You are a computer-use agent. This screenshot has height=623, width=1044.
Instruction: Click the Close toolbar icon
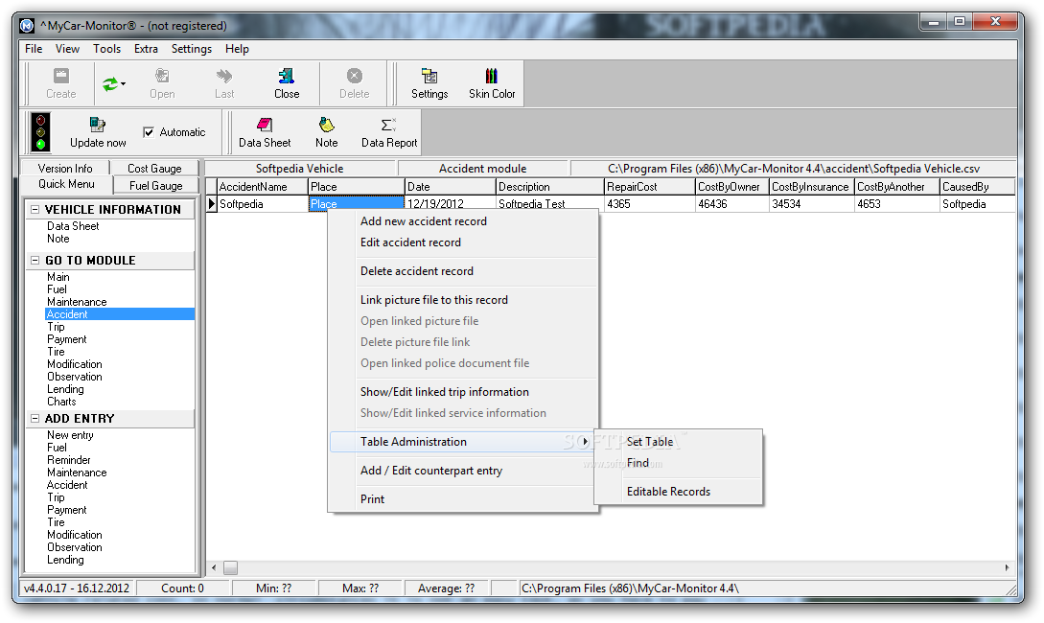tap(287, 84)
